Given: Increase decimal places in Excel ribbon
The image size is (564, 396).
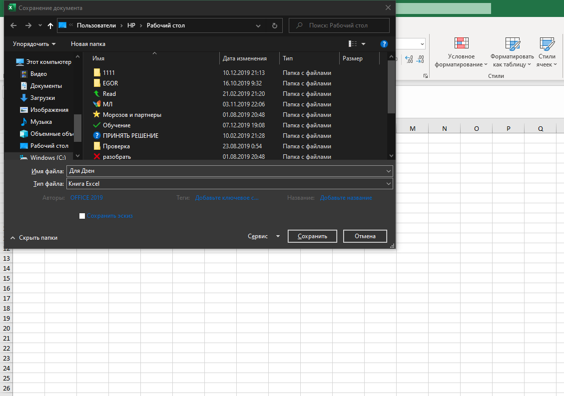Looking at the screenshot, I should (x=409, y=59).
